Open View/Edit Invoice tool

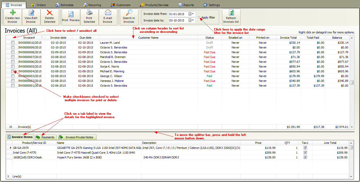coord(31,17)
